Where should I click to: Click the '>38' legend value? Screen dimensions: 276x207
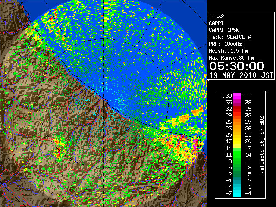click(227, 96)
